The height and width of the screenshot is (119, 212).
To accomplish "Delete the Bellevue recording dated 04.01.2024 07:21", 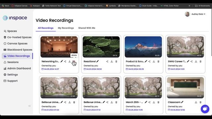I will [x=116, y=102].
